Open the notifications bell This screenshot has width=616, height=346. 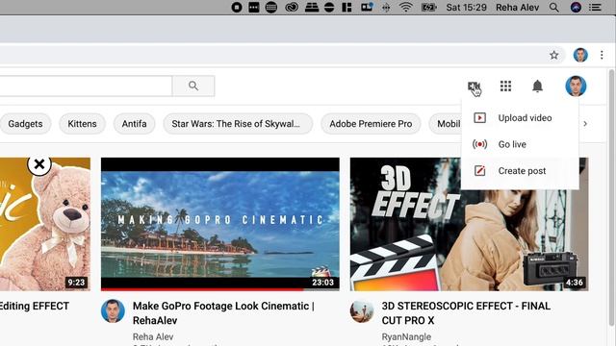pos(537,86)
